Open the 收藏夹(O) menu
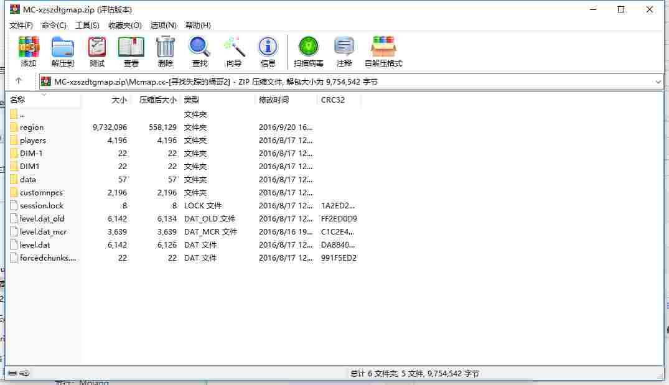The height and width of the screenshot is (385, 669). (124, 25)
